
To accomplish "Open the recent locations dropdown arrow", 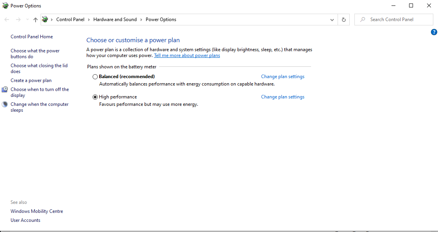I will pos(27,20).
